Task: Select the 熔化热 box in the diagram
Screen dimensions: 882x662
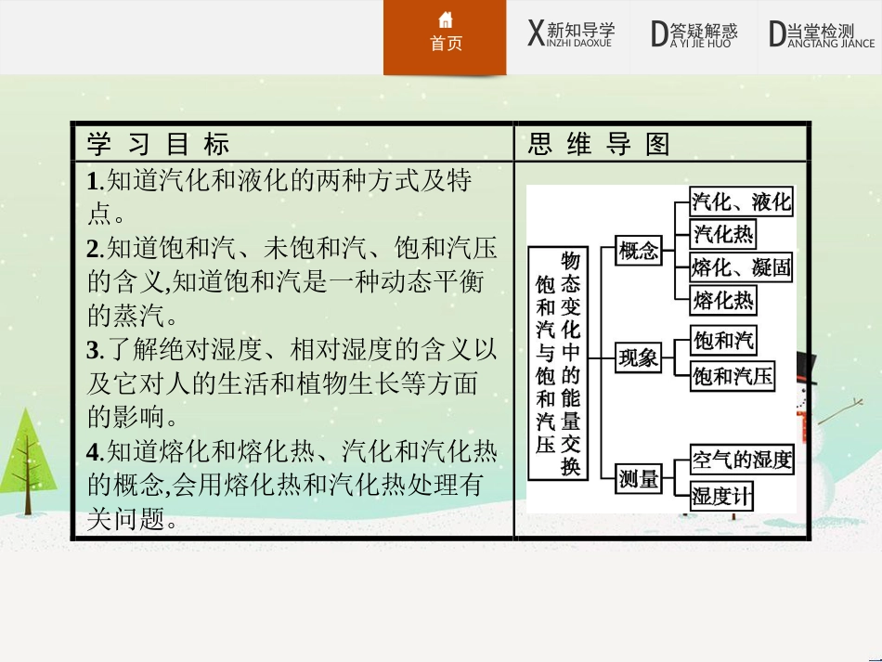Action: (723, 300)
